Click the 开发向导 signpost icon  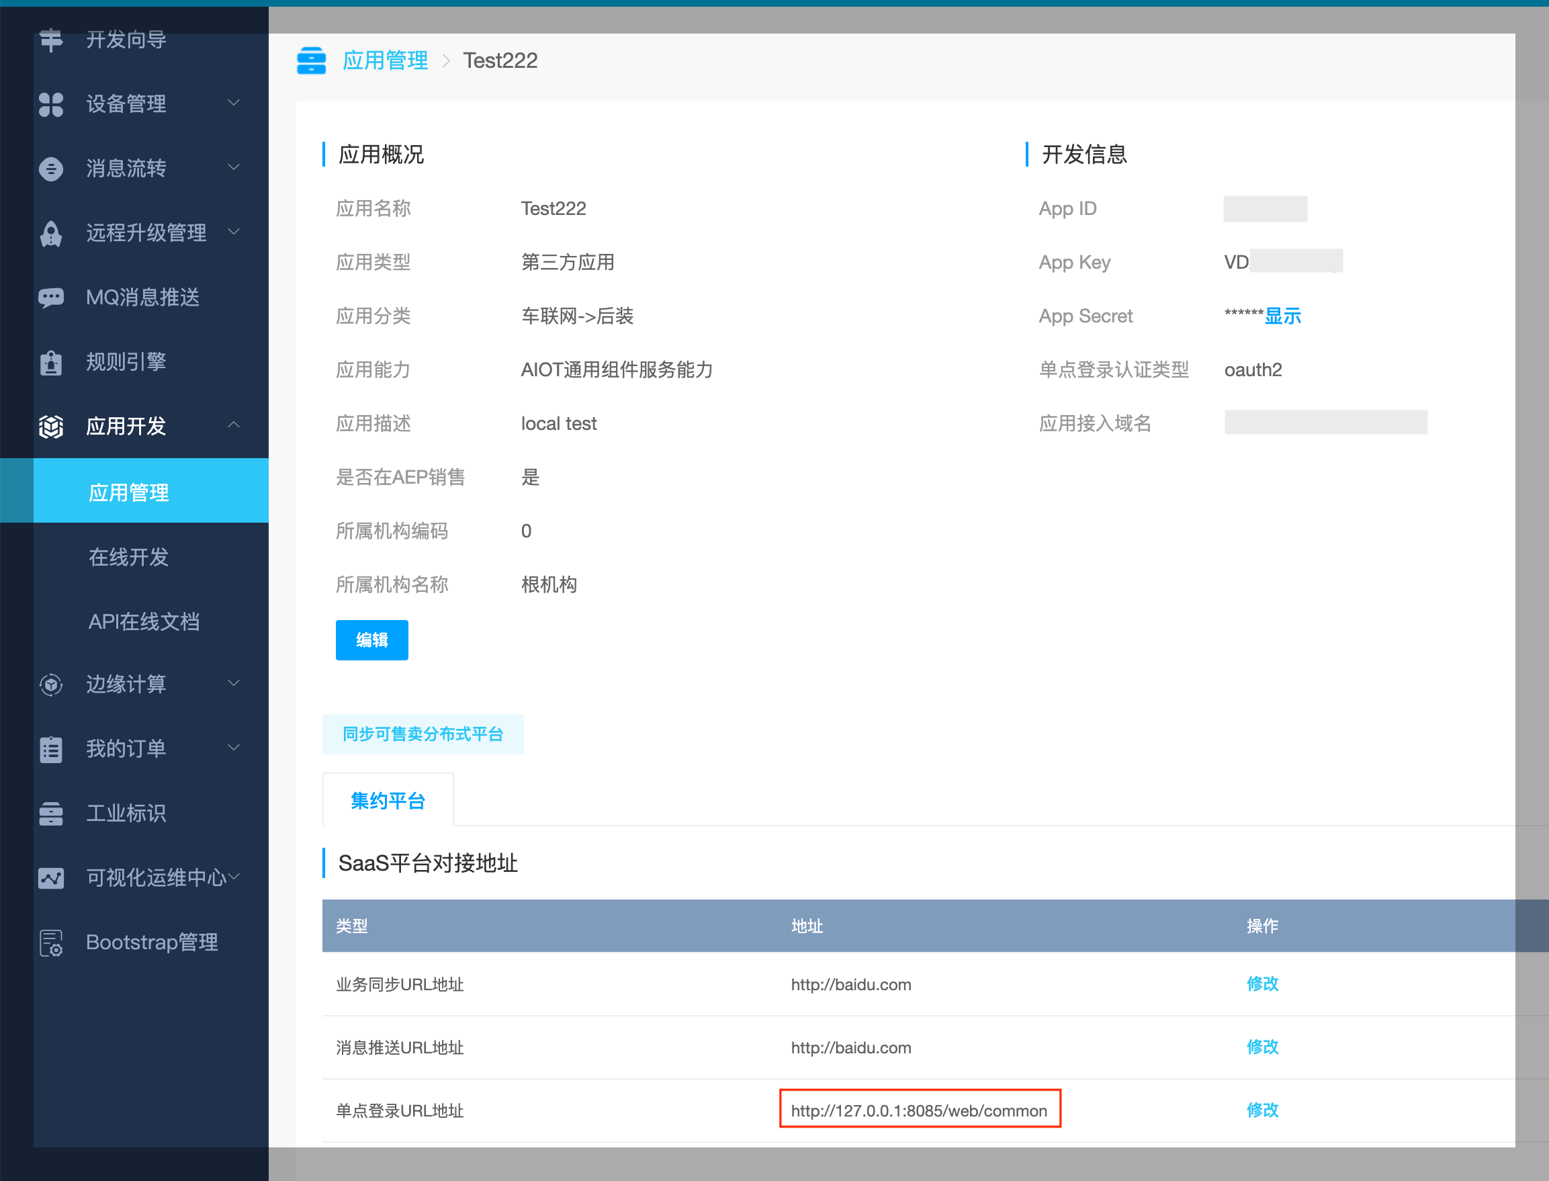pos(50,40)
